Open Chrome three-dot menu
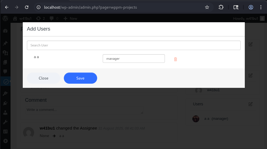 click(261, 7)
